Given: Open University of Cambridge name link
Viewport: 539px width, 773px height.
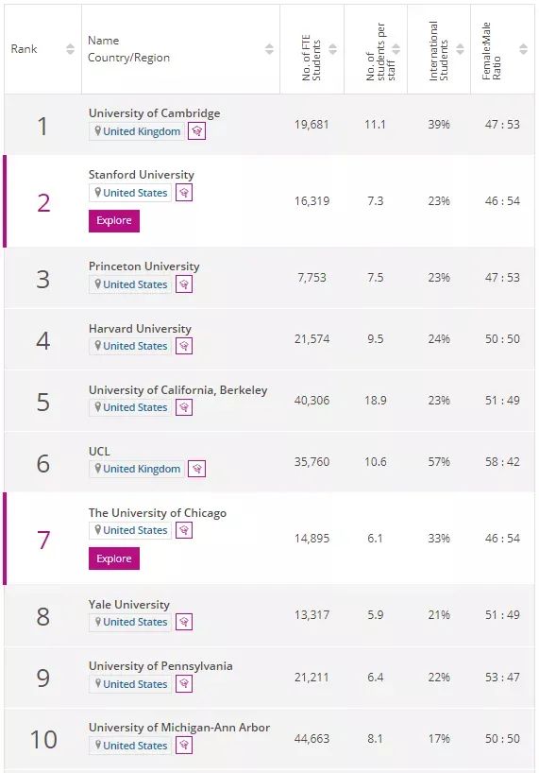Looking at the screenshot, I should click(155, 113).
